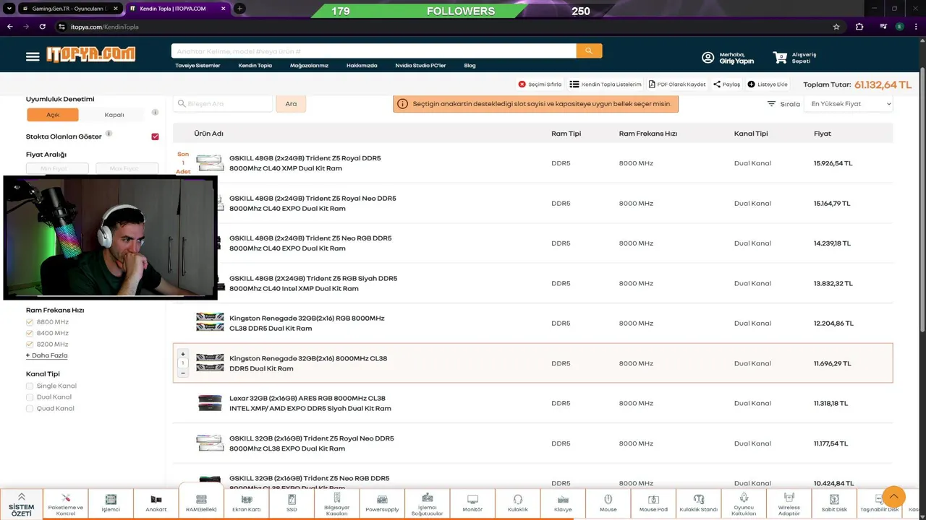Select the Anakart component category

pos(156,503)
